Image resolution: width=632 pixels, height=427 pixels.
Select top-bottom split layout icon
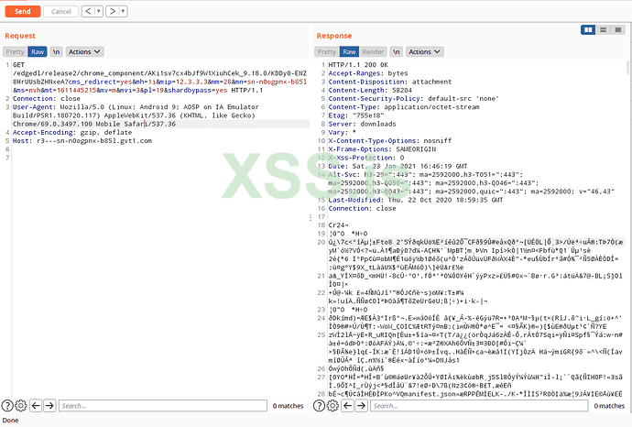pyautogui.click(x=603, y=30)
